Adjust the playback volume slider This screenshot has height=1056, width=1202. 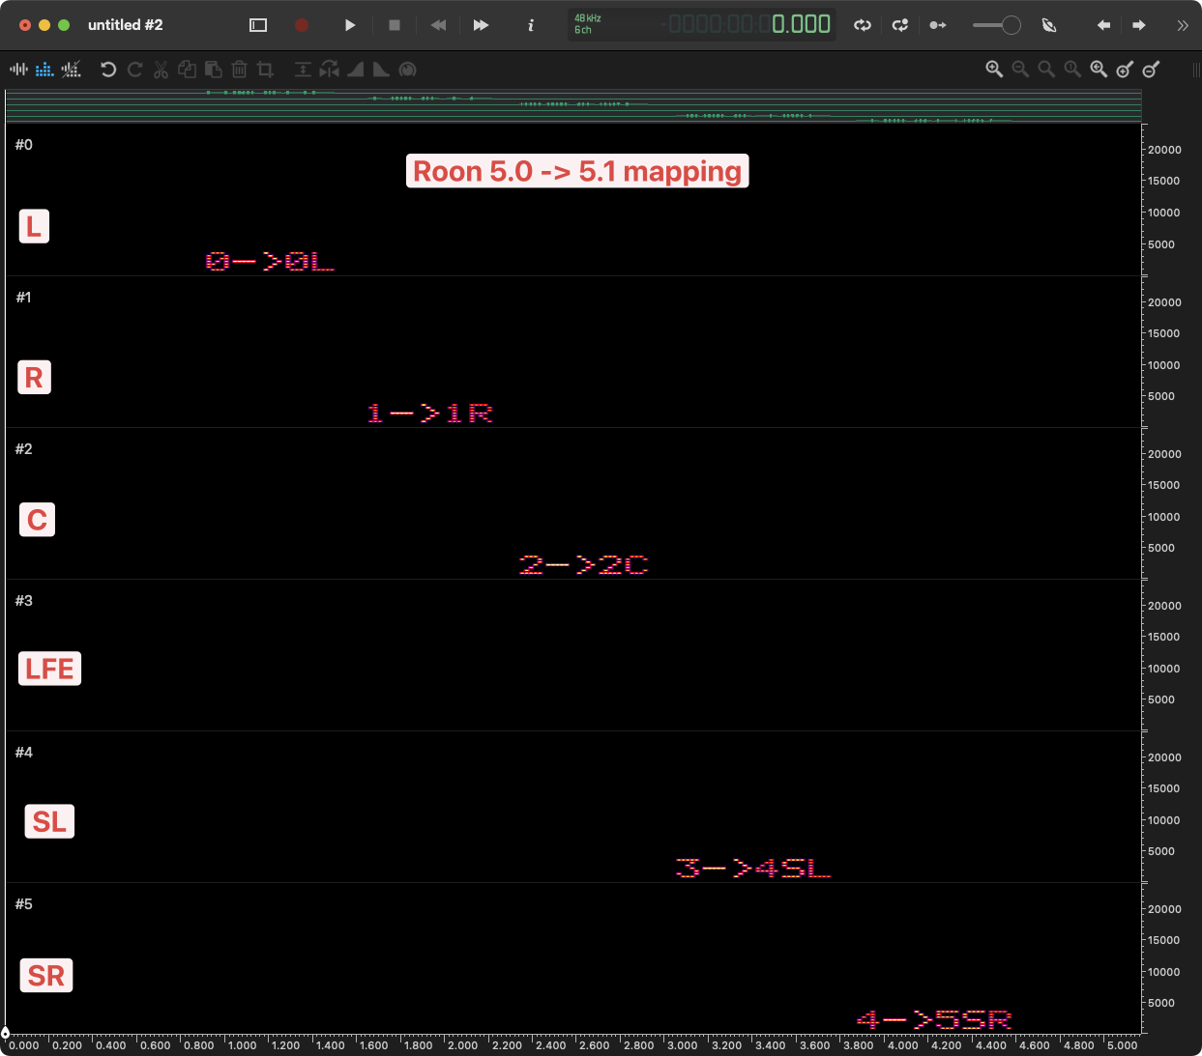click(x=997, y=25)
